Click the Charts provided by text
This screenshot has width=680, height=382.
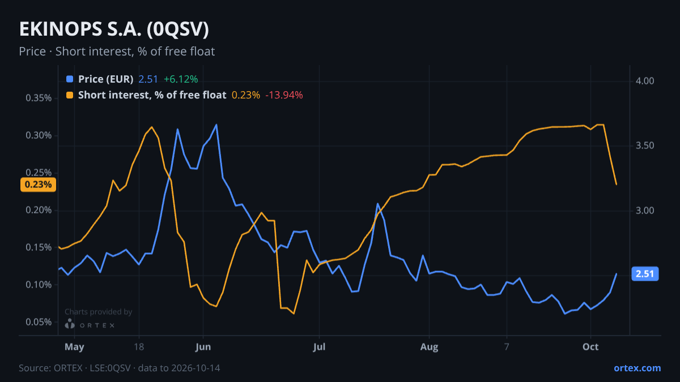[98, 312]
